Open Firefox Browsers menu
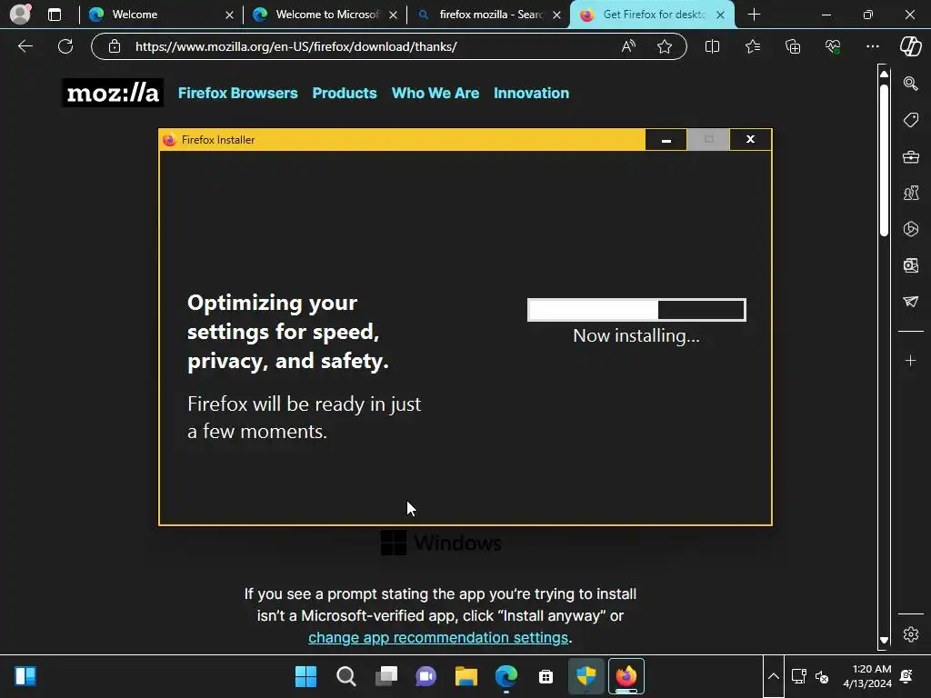This screenshot has height=698, width=931. pyautogui.click(x=237, y=94)
